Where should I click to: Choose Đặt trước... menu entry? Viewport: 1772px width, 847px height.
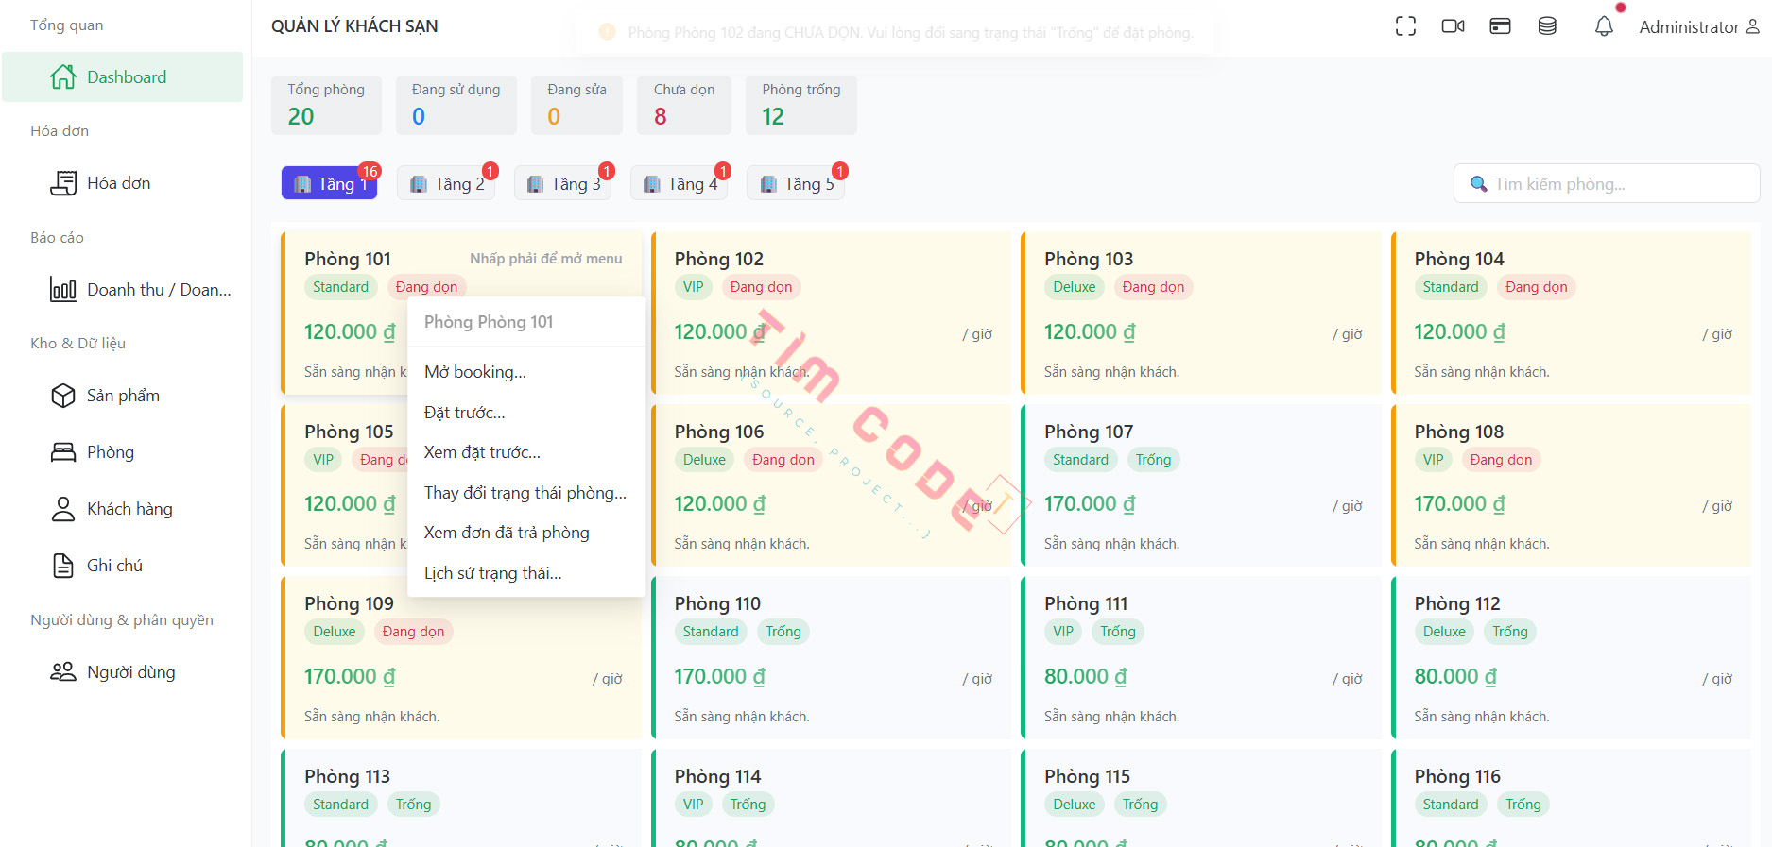click(526, 413)
